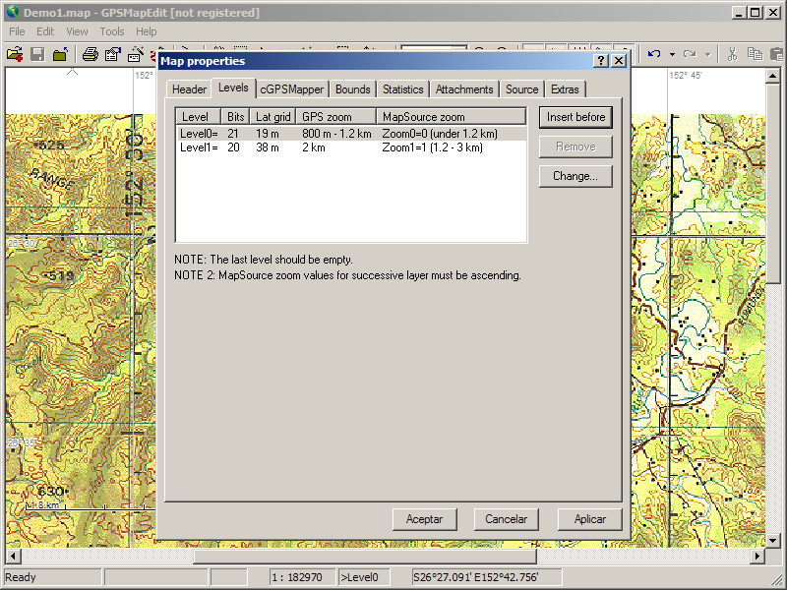Click the Print toolbar icon
The height and width of the screenshot is (590, 787).
pos(90,54)
